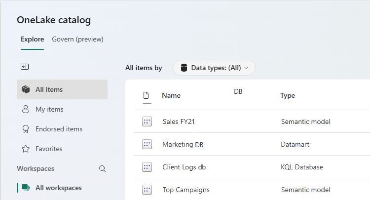Click the Client Logs db item icon
The width and height of the screenshot is (370, 200).
click(147, 167)
